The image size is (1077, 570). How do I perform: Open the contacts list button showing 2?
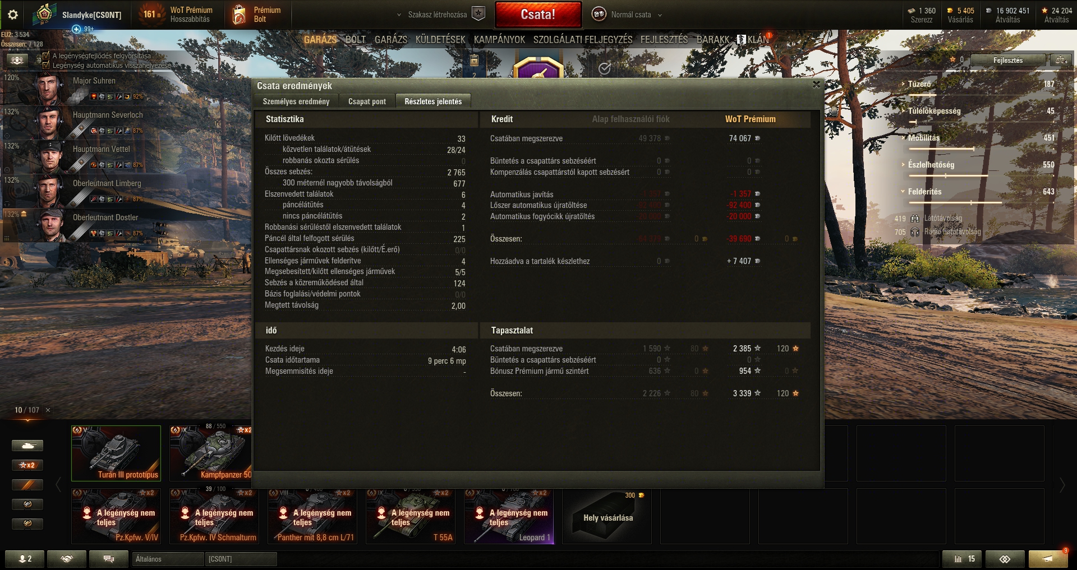tap(25, 559)
